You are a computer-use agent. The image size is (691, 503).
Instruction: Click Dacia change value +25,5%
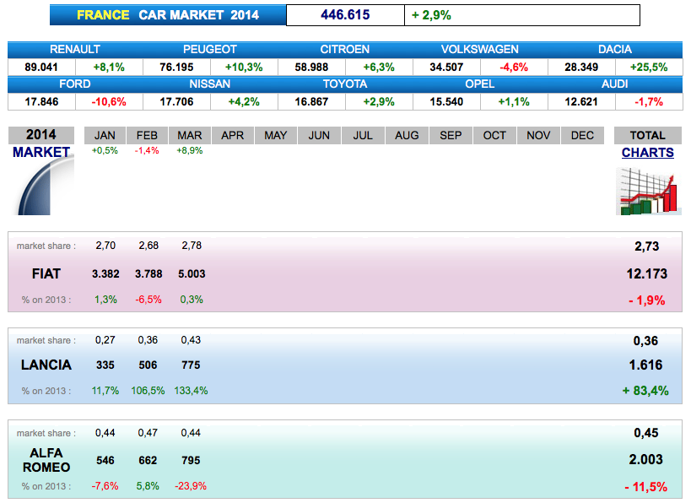[x=649, y=67]
